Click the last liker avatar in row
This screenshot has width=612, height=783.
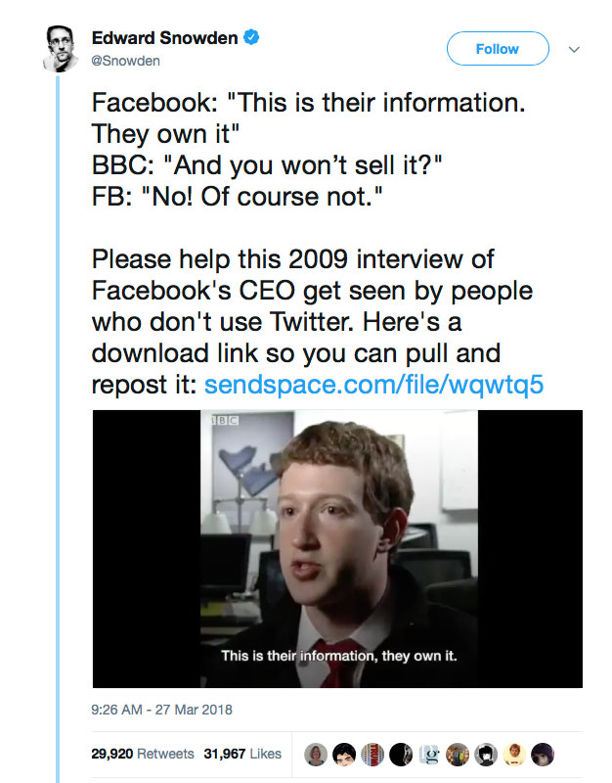[x=543, y=754]
